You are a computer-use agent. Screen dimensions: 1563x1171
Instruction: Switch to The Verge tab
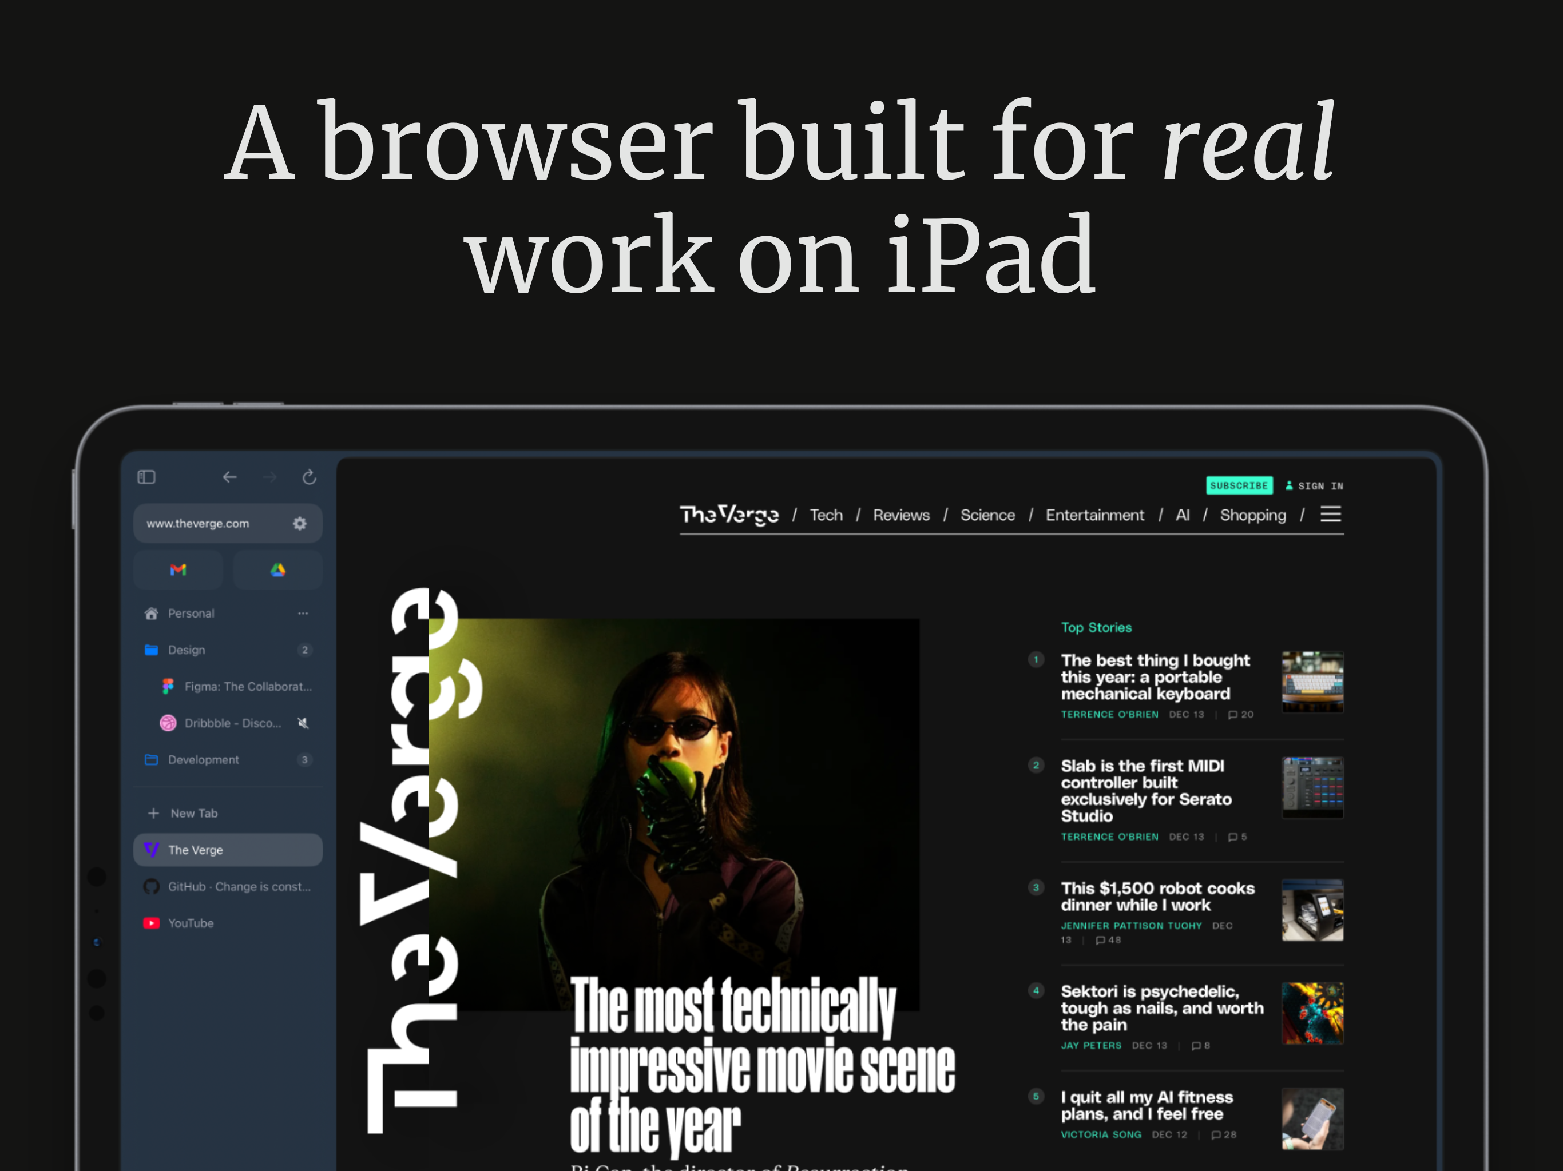pos(196,850)
